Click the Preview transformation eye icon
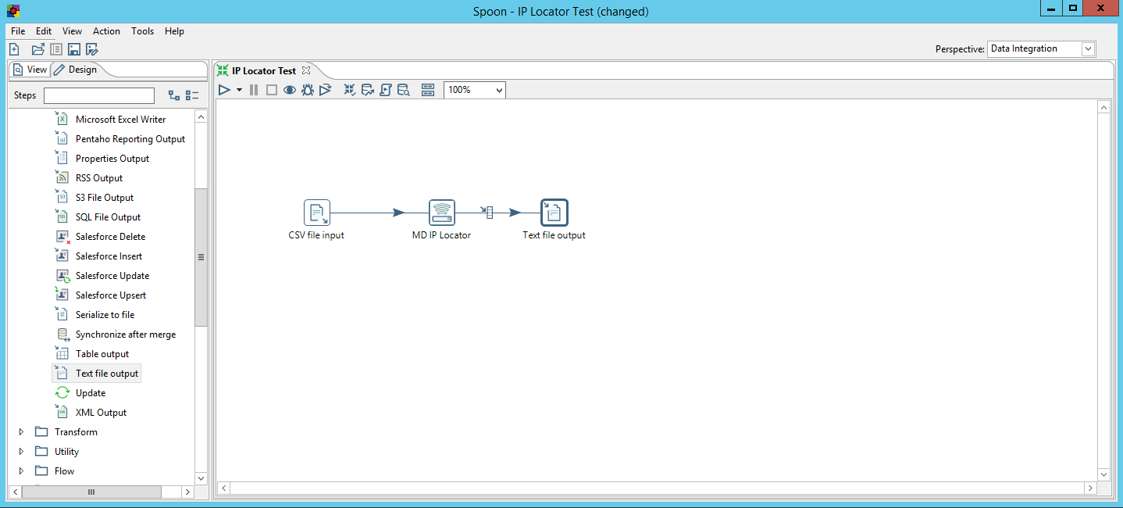The width and height of the screenshot is (1123, 508). point(290,90)
